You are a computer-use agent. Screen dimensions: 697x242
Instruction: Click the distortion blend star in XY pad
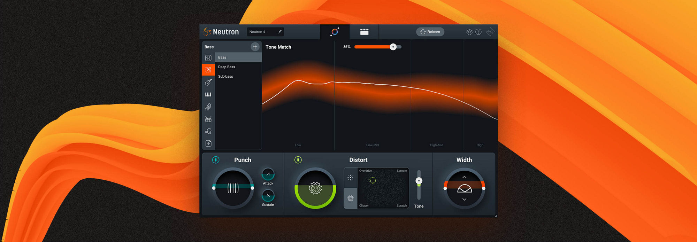click(x=373, y=180)
